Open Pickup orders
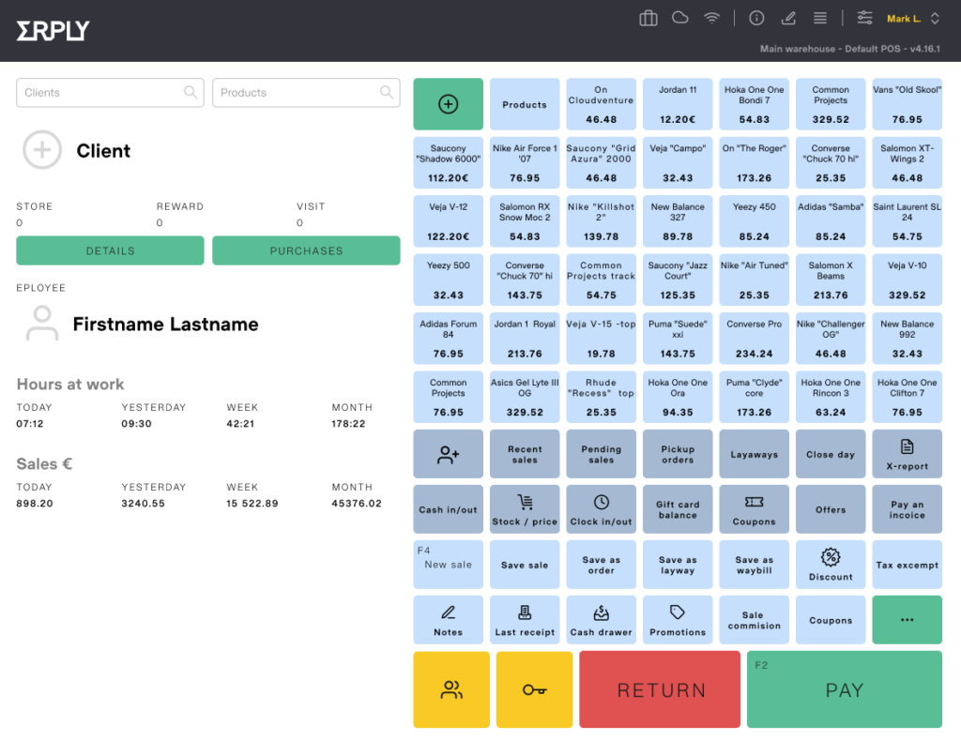This screenshot has width=961, height=741. click(x=678, y=454)
